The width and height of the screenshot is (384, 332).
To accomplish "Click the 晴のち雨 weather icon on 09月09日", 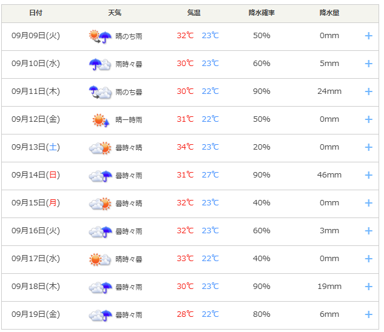I will [100, 36].
